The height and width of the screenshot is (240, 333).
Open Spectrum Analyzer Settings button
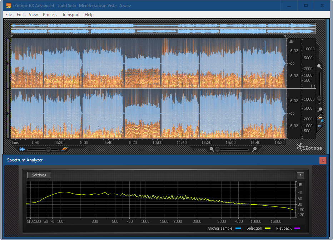pyautogui.click(x=39, y=175)
